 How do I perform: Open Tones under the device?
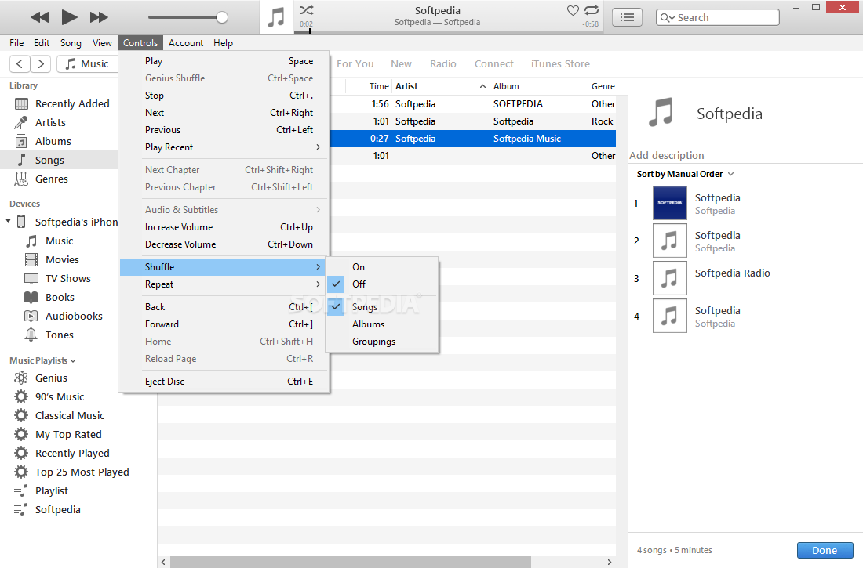tap(59, 335)
